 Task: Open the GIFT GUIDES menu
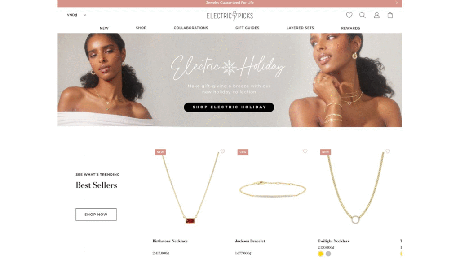click(x=248, y=28)
